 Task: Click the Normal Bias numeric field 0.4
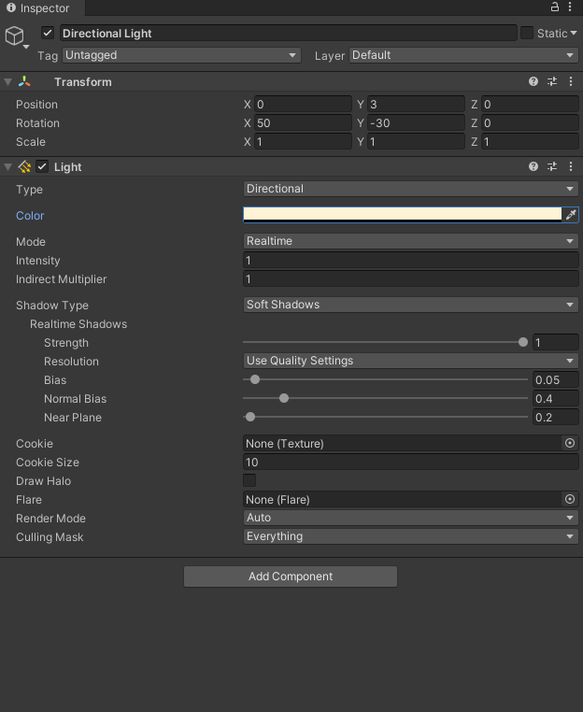click(x=556, y=399)
